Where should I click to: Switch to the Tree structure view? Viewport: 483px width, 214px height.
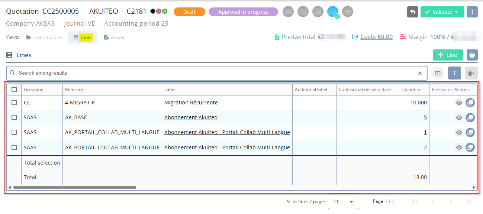coord(44,38)
